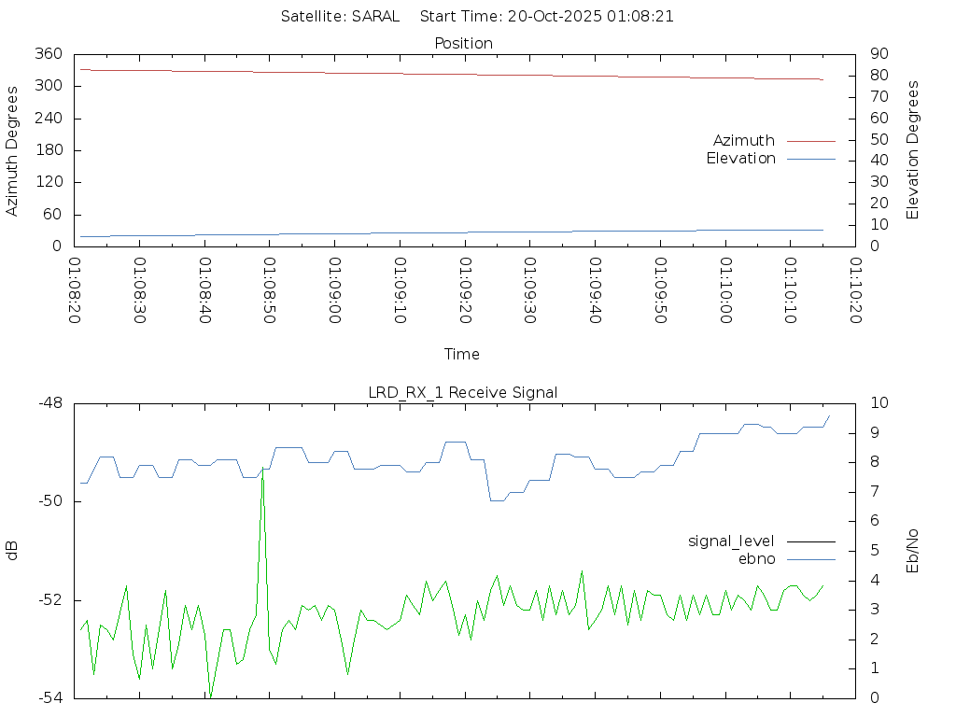
Task: Click the Elevation legend label
Action: tap(740, 159)
